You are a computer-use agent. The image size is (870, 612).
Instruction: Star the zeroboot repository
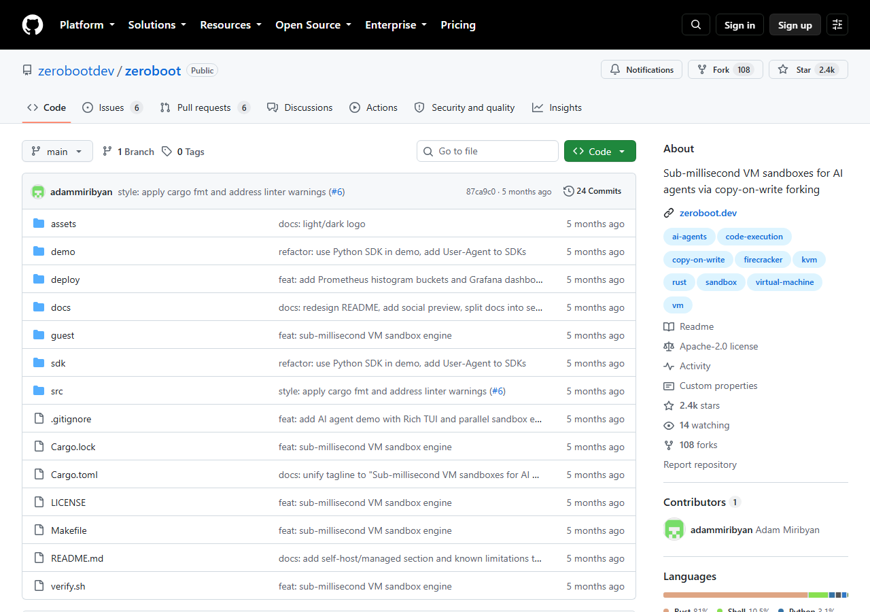[x=808, y=69]
